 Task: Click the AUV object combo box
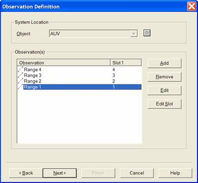tap(94, 34)
